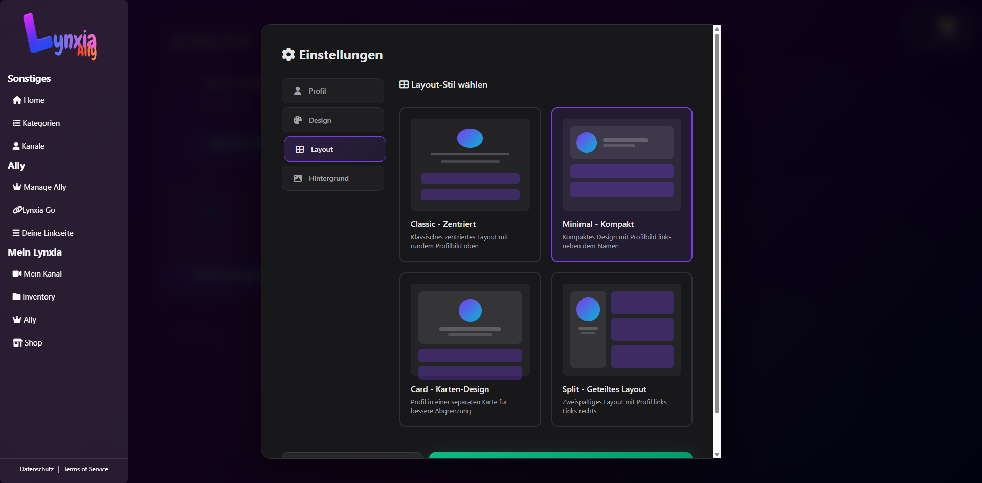This screenshot has width=982, height=483.
Task: Click the Lynxia Ally logo
Action: (60, 37)
